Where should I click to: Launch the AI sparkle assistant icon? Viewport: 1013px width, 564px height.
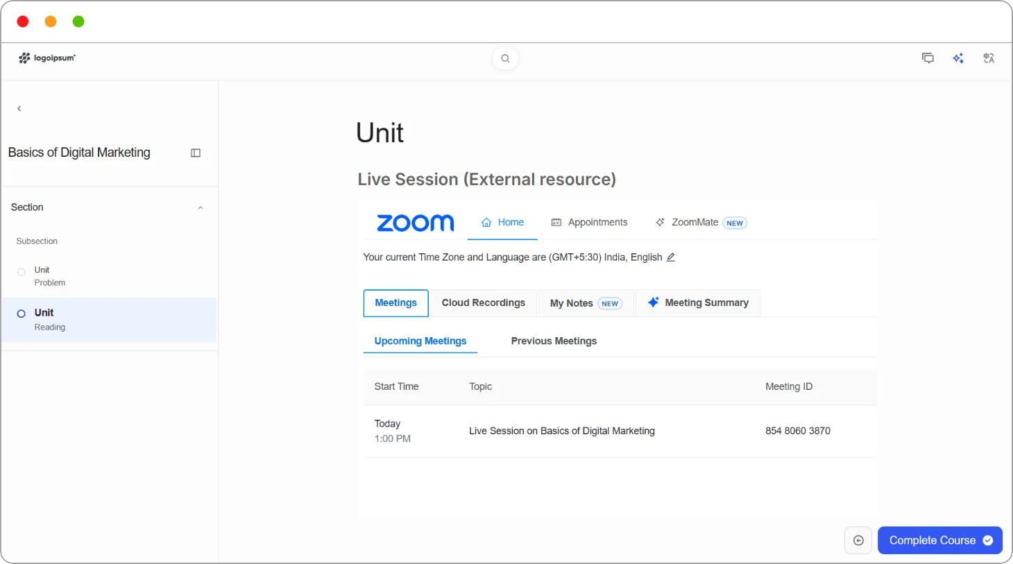click(958, 58)
